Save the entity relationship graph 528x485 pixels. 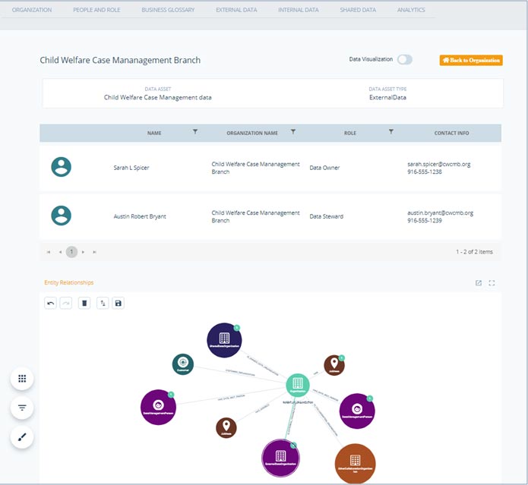118,303
